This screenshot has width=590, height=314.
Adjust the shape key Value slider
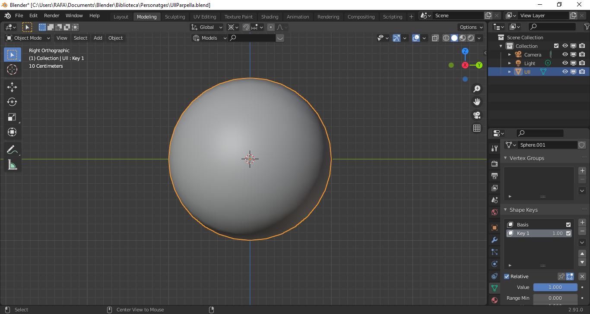click(x=555, y=287)
